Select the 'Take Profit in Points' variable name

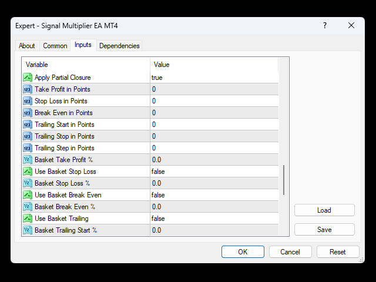pos(62,89)
